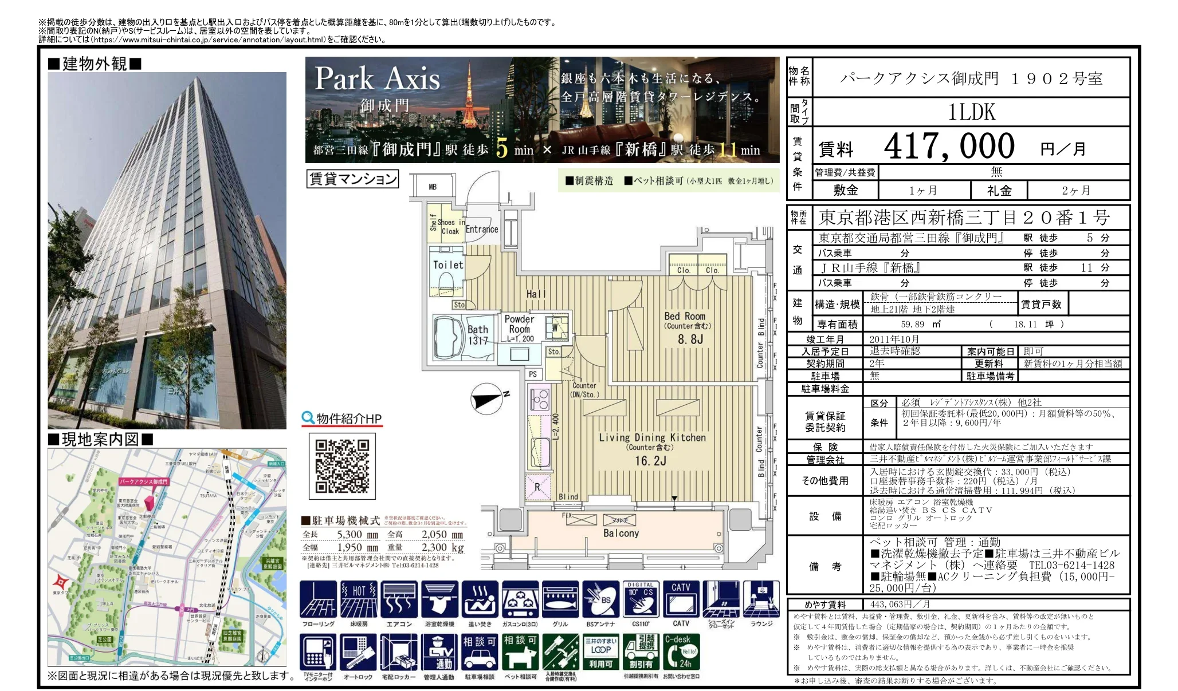Select the エアコン air conditioner icon
The width and height of the screenshot is (1178, 691).
point(399,599)
